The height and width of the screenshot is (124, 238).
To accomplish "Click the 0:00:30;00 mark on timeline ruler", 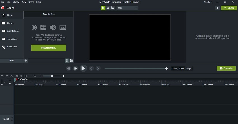I will pyautogui.click(x=82, y=85).
